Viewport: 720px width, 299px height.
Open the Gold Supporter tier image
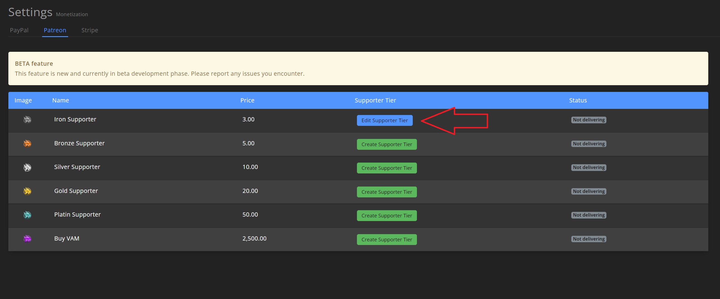click(27, 191)
